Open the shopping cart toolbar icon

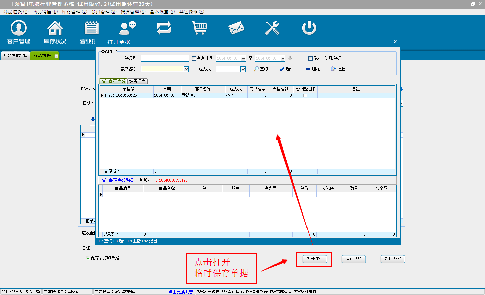pyautogui.click(x=200, y=28)
